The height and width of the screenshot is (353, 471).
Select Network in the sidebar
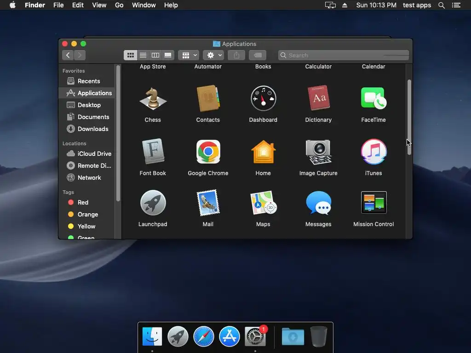(x=86, y=178)
